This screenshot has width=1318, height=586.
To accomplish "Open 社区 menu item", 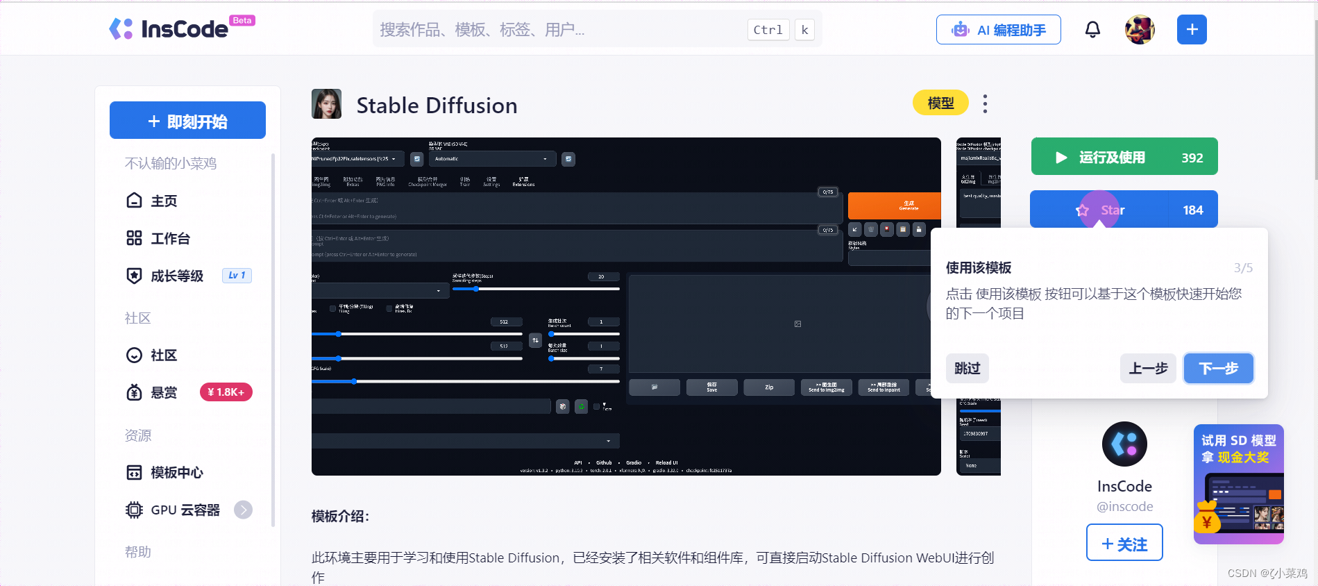I will point(164,355).
